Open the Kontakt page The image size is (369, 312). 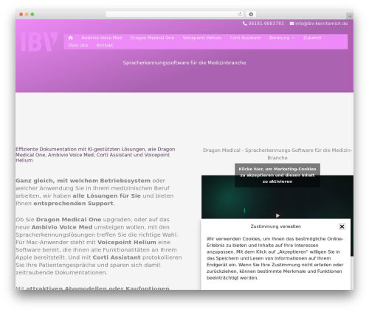(x=105, y=46)
